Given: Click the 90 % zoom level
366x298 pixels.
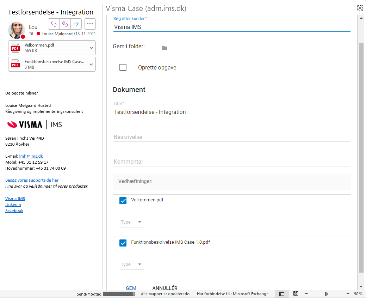Looking at the screenshot, I should (358, 294).
